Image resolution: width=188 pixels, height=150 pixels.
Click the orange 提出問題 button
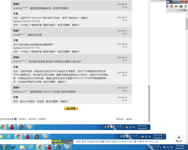[x=71, y=108]
